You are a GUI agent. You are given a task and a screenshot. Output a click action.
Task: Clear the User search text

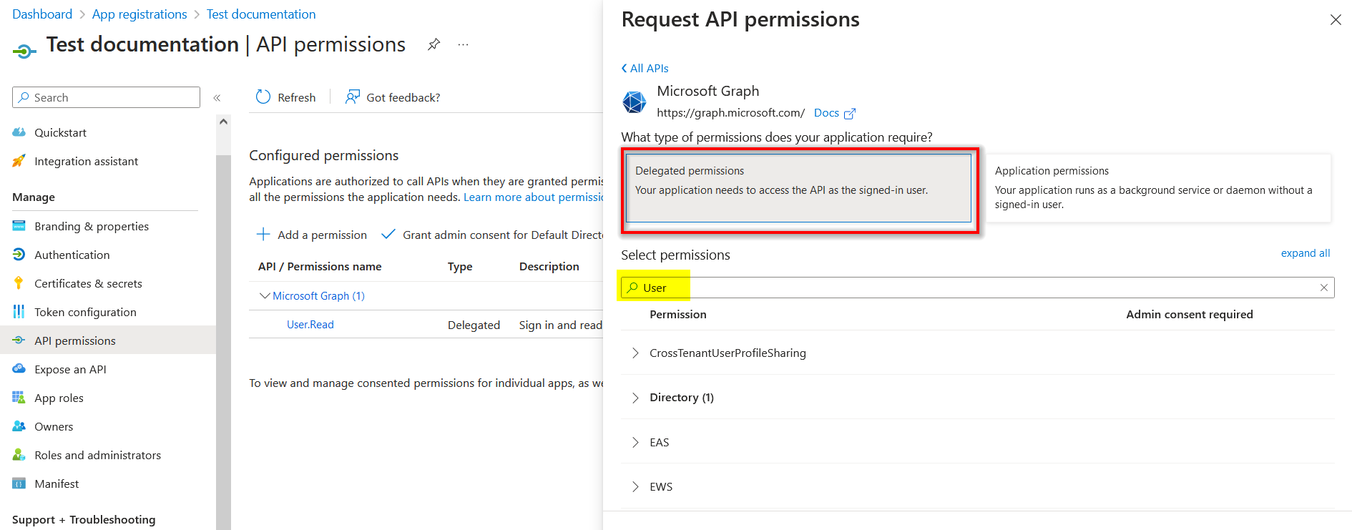[1324, 288]
